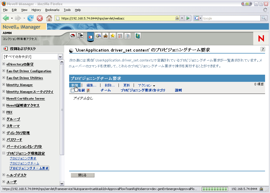
Task: Open the View menu
Action: pyautogui.click(x=24, y=10)
